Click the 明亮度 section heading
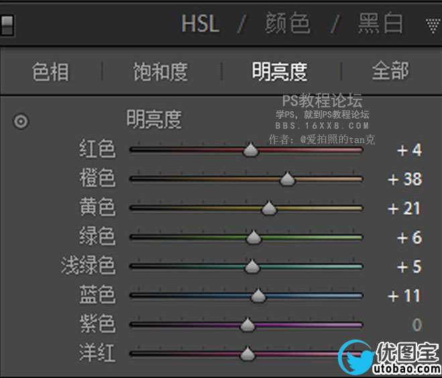This screenshot has width=442, height=378. tap(154, 120)
